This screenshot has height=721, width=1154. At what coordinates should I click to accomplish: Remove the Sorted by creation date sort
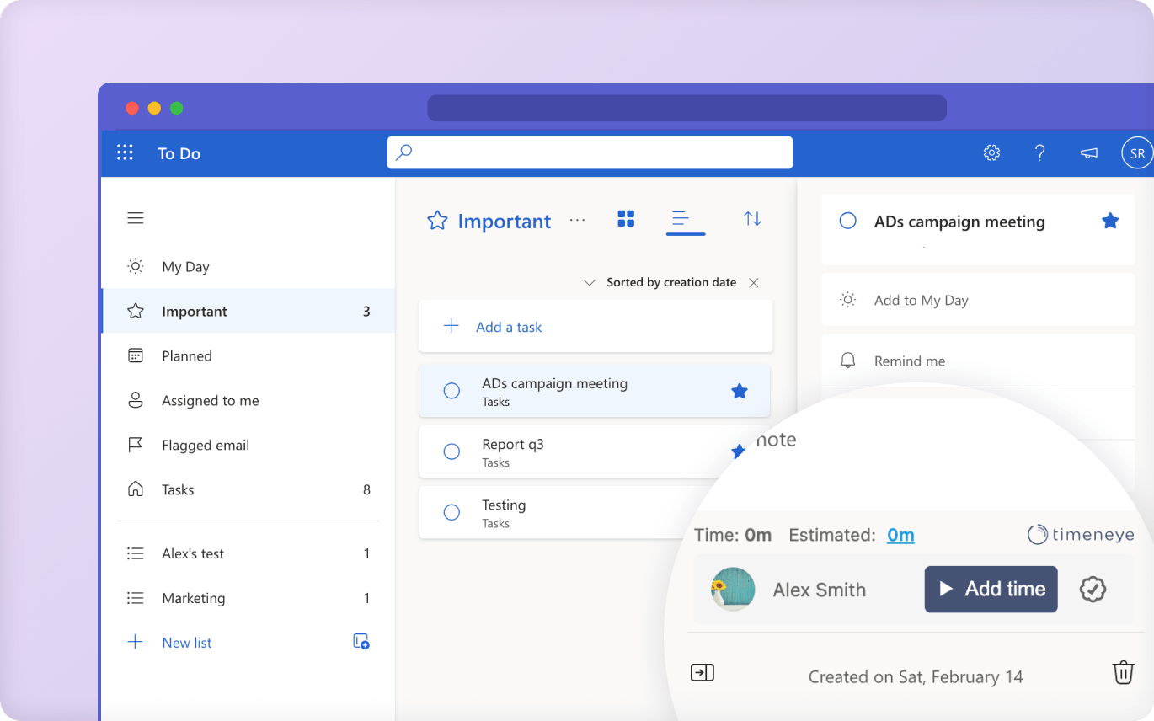click(754, 283)
